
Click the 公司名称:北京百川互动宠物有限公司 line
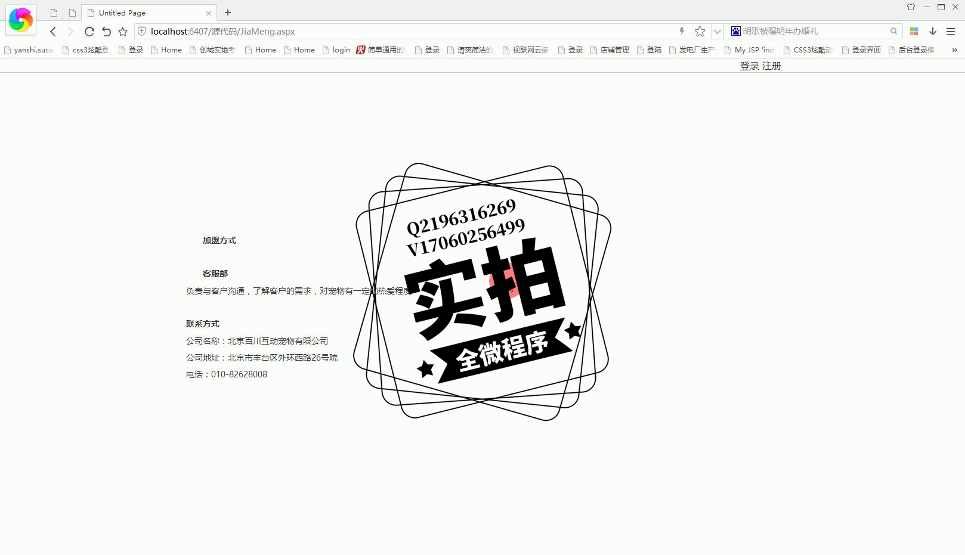[257, 341]
